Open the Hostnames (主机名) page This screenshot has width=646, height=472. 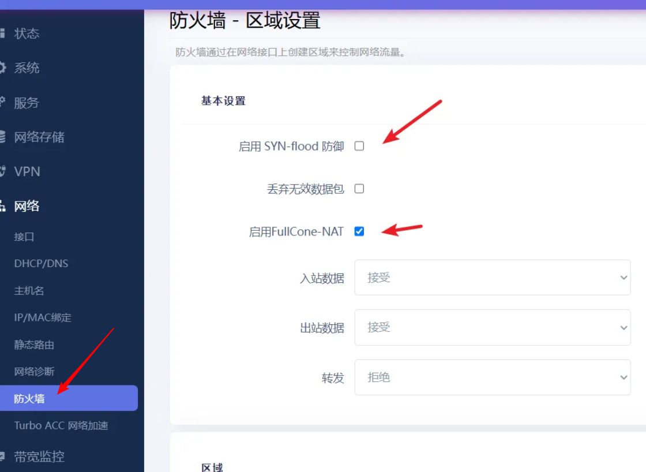[x=29, y=291]
